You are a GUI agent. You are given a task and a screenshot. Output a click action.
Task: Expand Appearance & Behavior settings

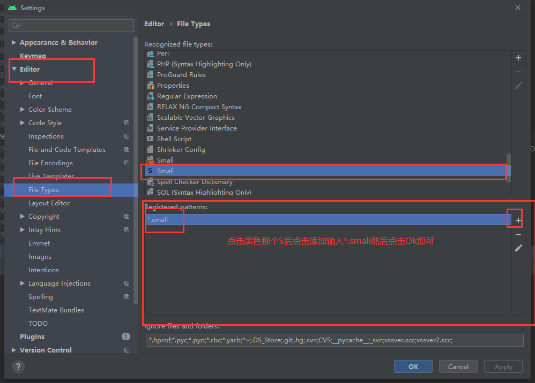[14, 43]
